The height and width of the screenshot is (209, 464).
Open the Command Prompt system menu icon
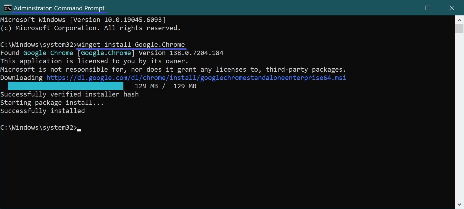7,8
